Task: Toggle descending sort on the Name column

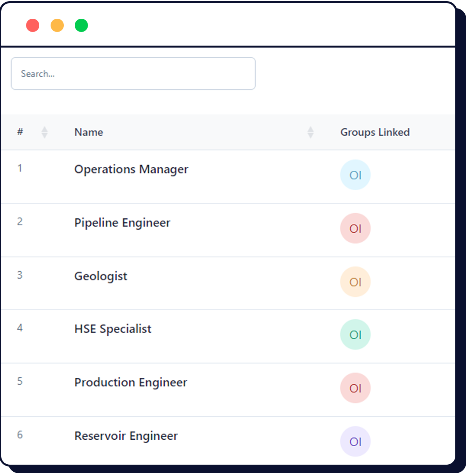Action: (311, 134)
